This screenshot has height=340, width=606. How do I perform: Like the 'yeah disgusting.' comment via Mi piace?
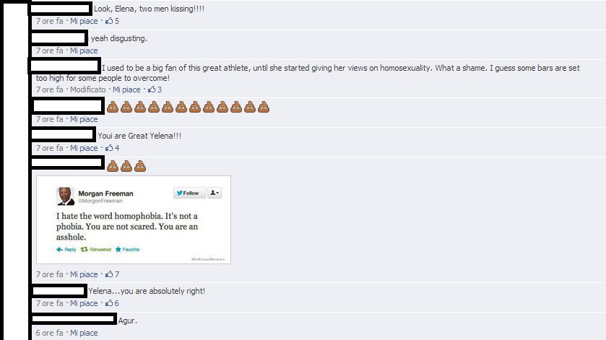pyautogui.click(x=84, y=51)
